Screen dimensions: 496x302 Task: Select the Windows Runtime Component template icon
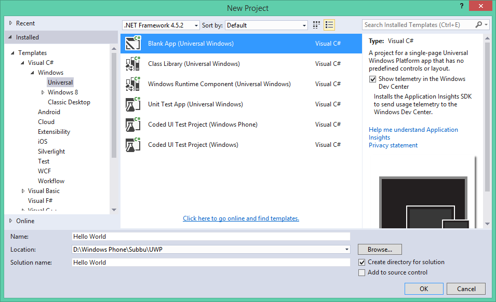click(x=133, y=84)
